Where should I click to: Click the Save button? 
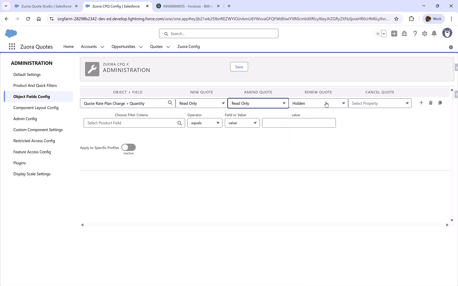(x=239, y=66)
